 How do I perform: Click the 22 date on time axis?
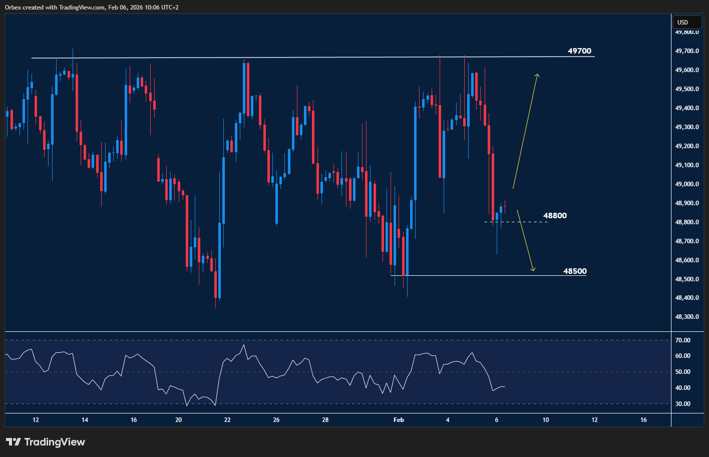pos(227,420)
